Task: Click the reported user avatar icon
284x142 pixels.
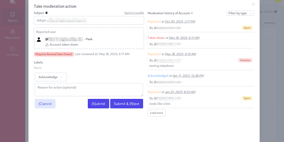Action: (39, 39)
